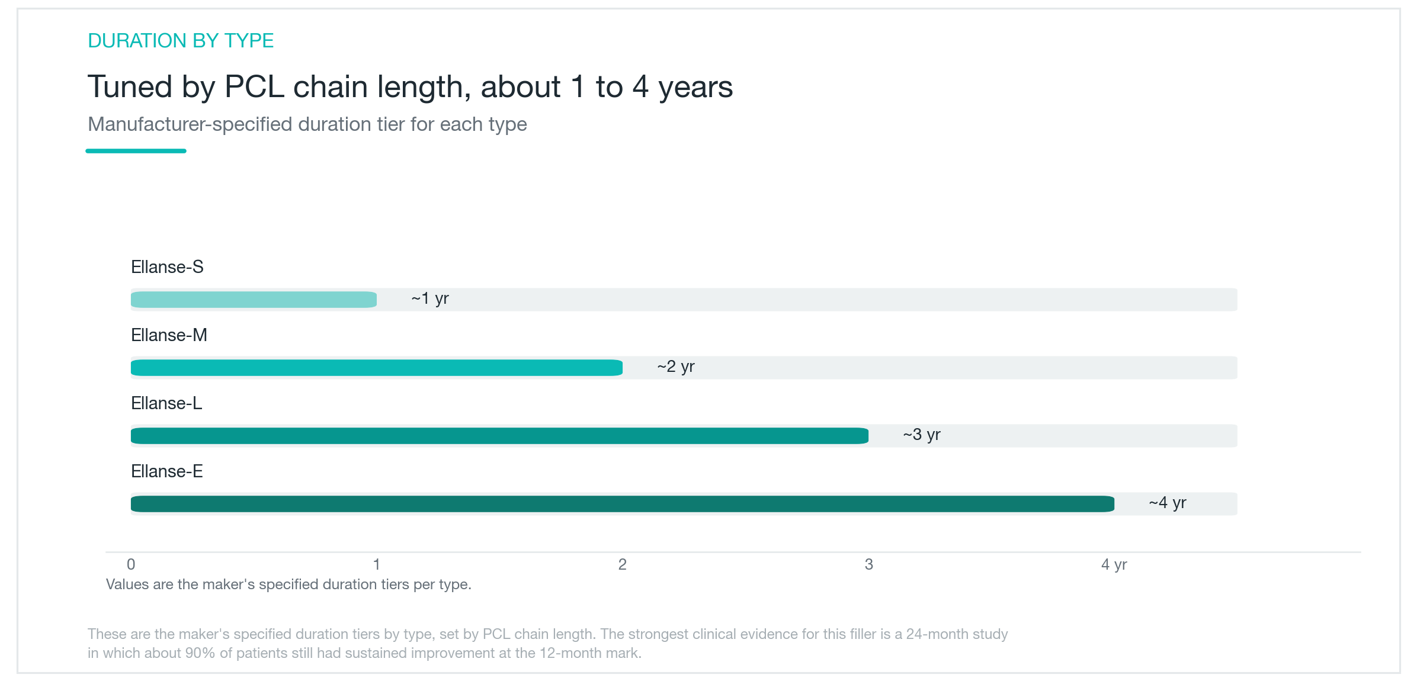
Task: Click the chart title about PCL chain length
Action: point(410,86)
